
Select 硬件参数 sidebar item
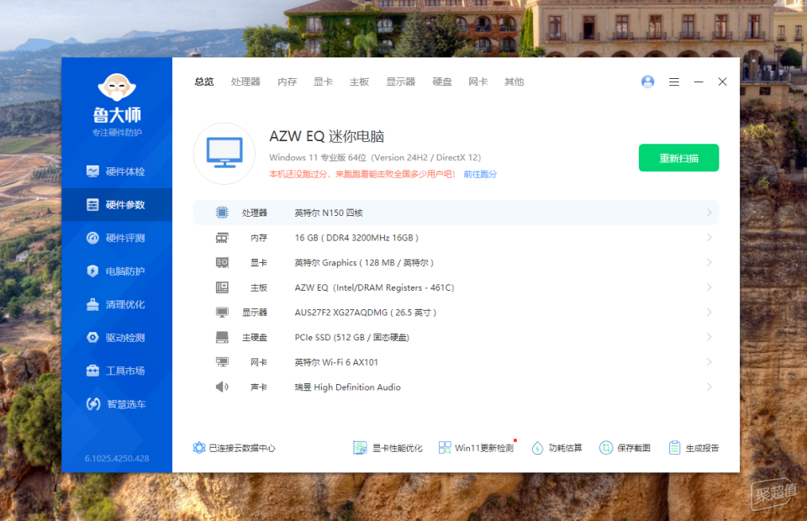point(116,205)
